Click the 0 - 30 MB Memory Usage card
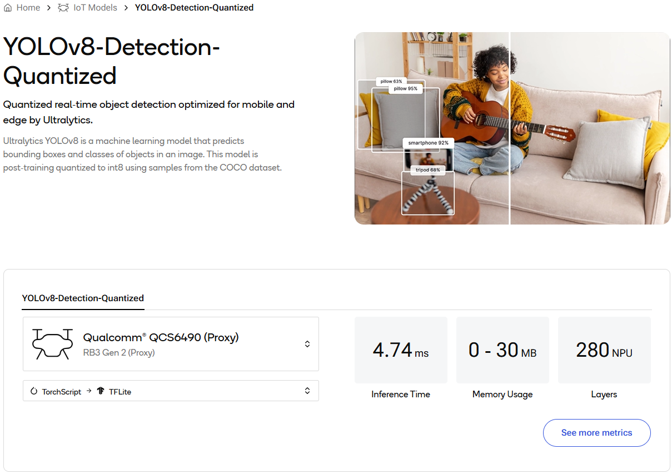 click(502, 350)
